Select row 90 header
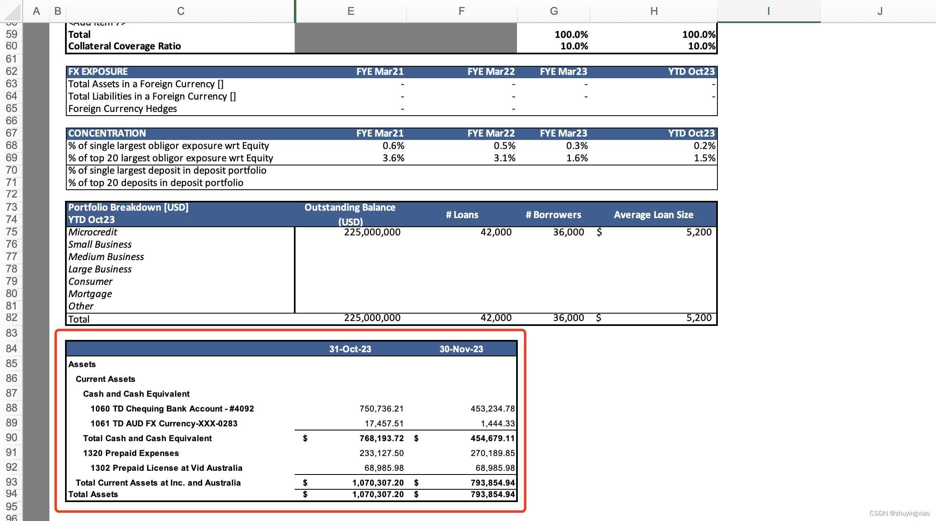The width and height of the screenshot is (936, 521). pos(12,438)
